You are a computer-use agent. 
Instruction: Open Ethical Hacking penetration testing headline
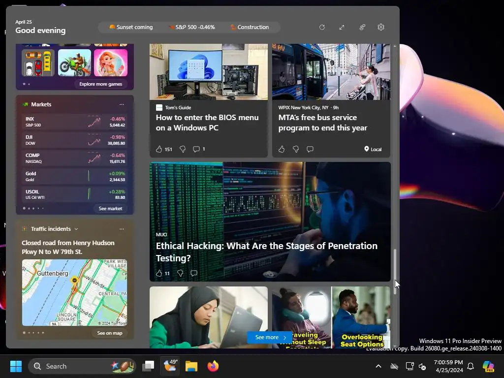pos(266,252)
